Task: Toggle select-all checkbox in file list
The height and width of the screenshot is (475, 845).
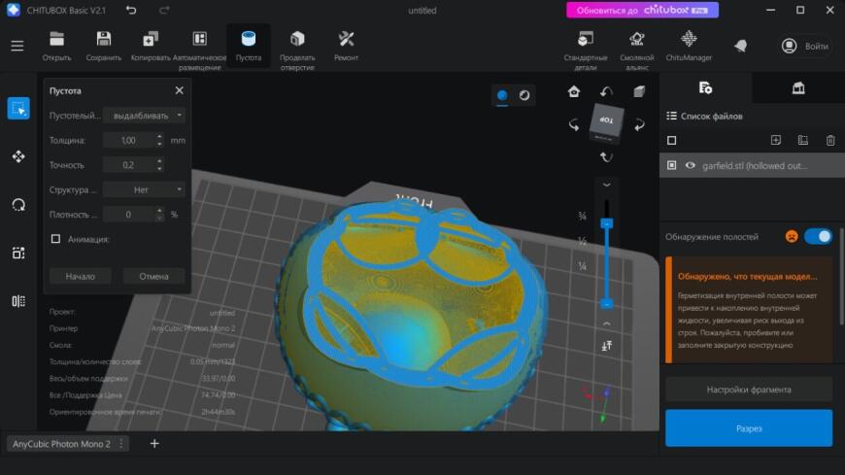Action: 671,140
